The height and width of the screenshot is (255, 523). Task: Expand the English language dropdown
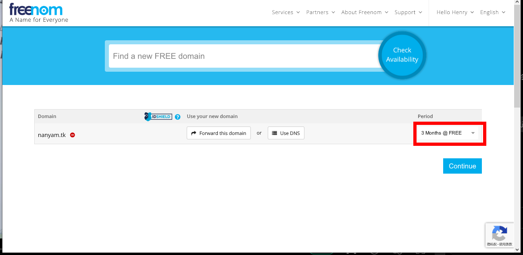coord(492,12)
